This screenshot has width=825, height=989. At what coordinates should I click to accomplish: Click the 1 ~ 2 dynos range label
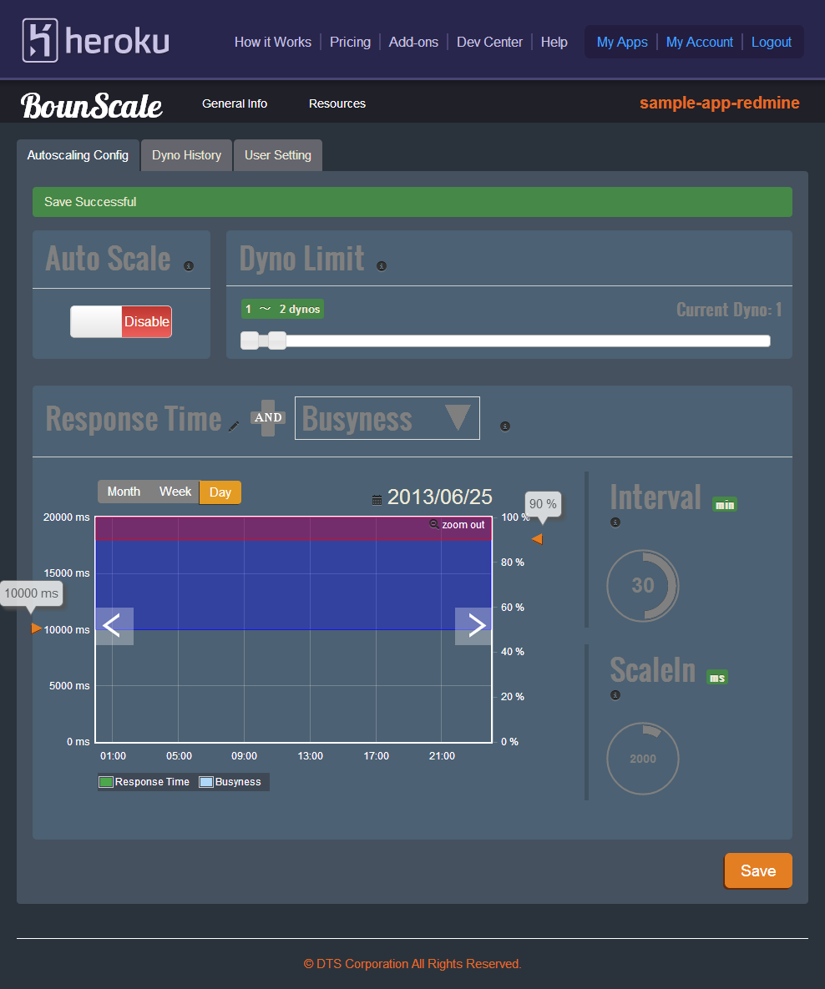[x=283, y=309]
